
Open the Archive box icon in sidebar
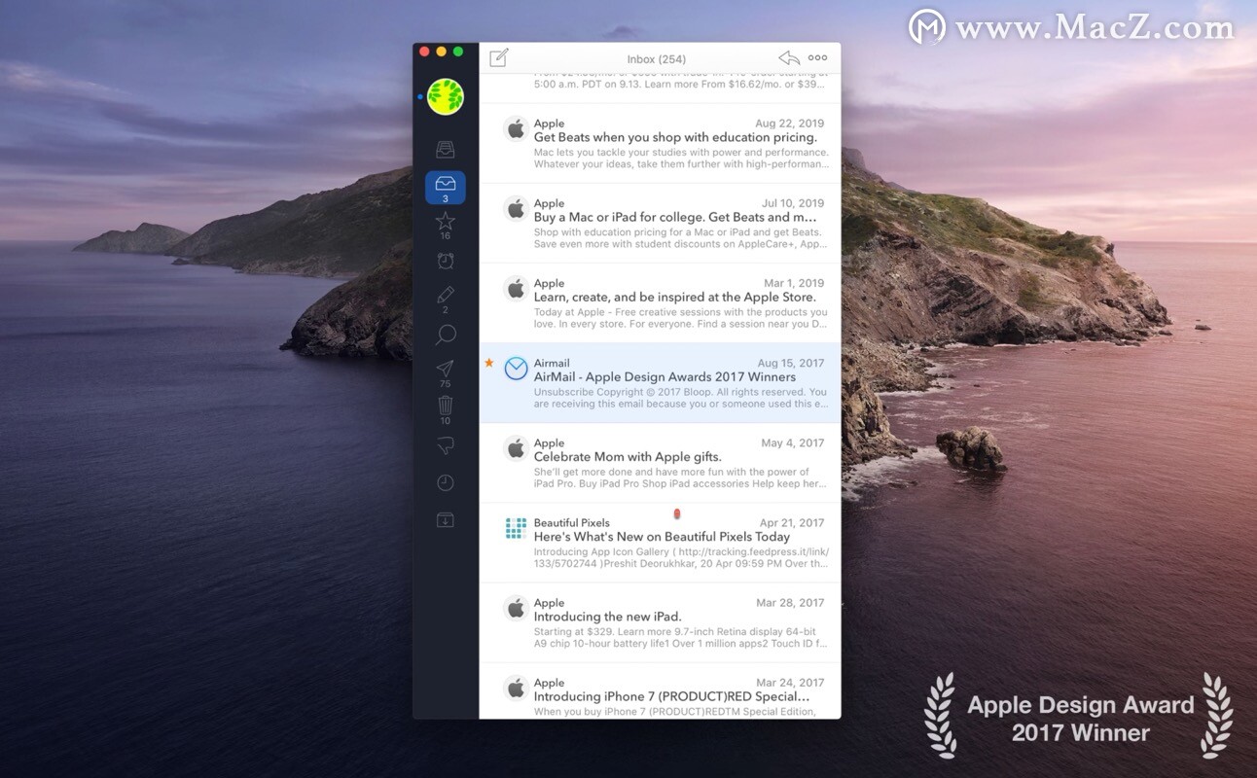(x=446, y=520)
